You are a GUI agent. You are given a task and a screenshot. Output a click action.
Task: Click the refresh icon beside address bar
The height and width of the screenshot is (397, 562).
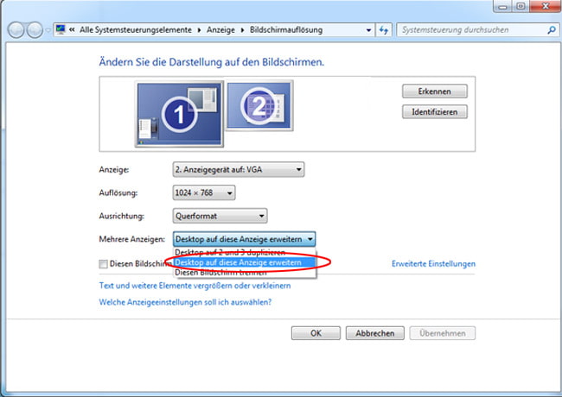[385, 30]
